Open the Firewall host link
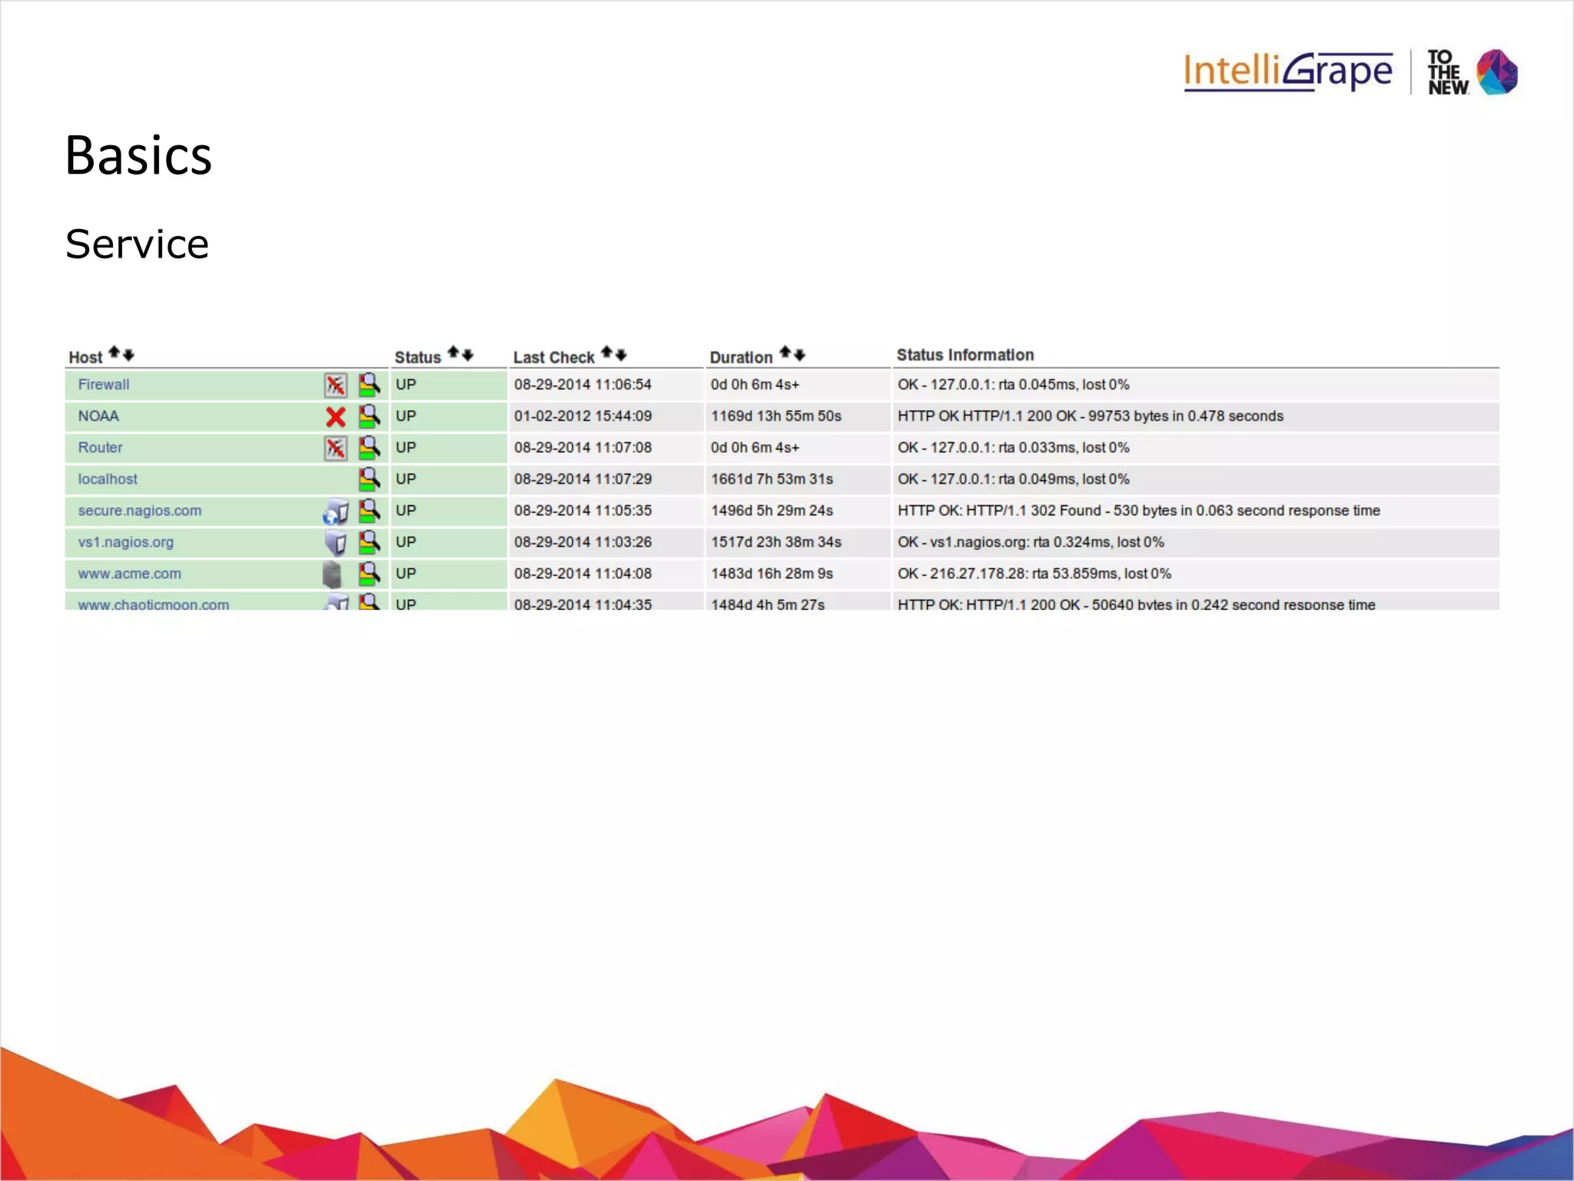Screen dimensions: 1574x1181 pyautogui.click(x=104, y=384)
